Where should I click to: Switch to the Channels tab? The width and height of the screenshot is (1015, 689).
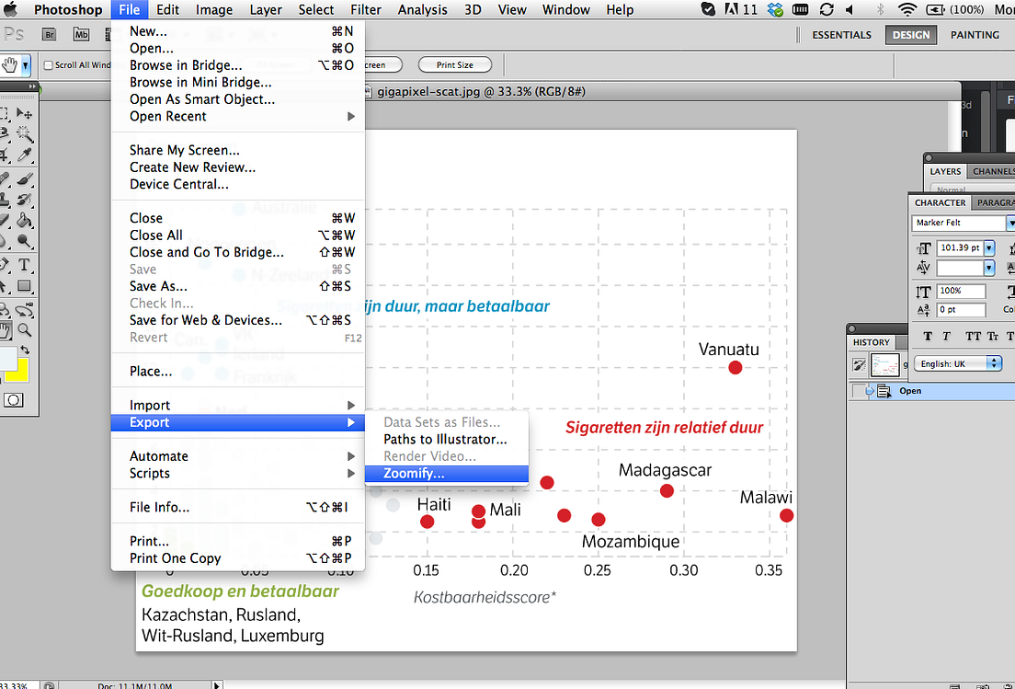coord(993,172)
